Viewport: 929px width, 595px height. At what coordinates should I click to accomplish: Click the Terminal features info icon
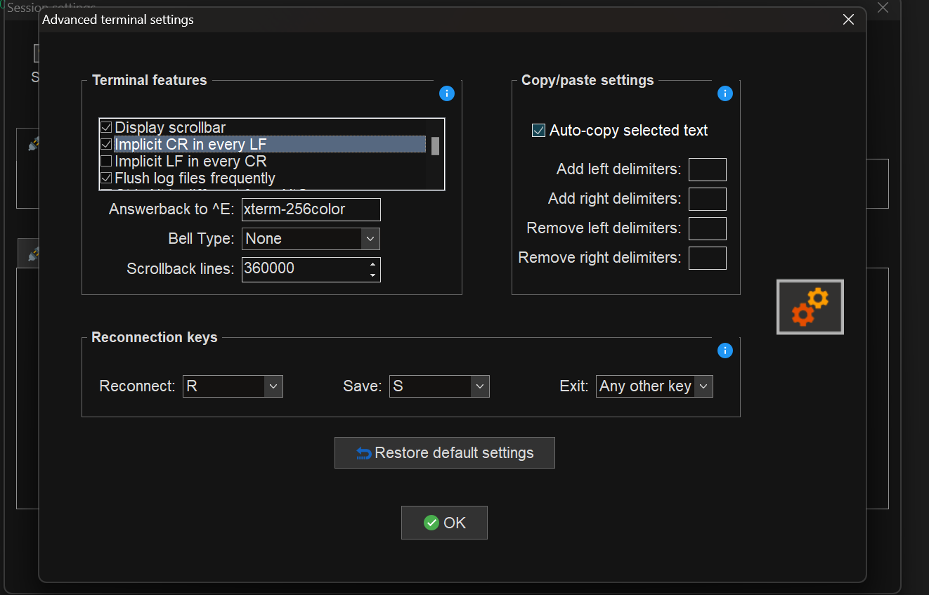coord(446,93)
